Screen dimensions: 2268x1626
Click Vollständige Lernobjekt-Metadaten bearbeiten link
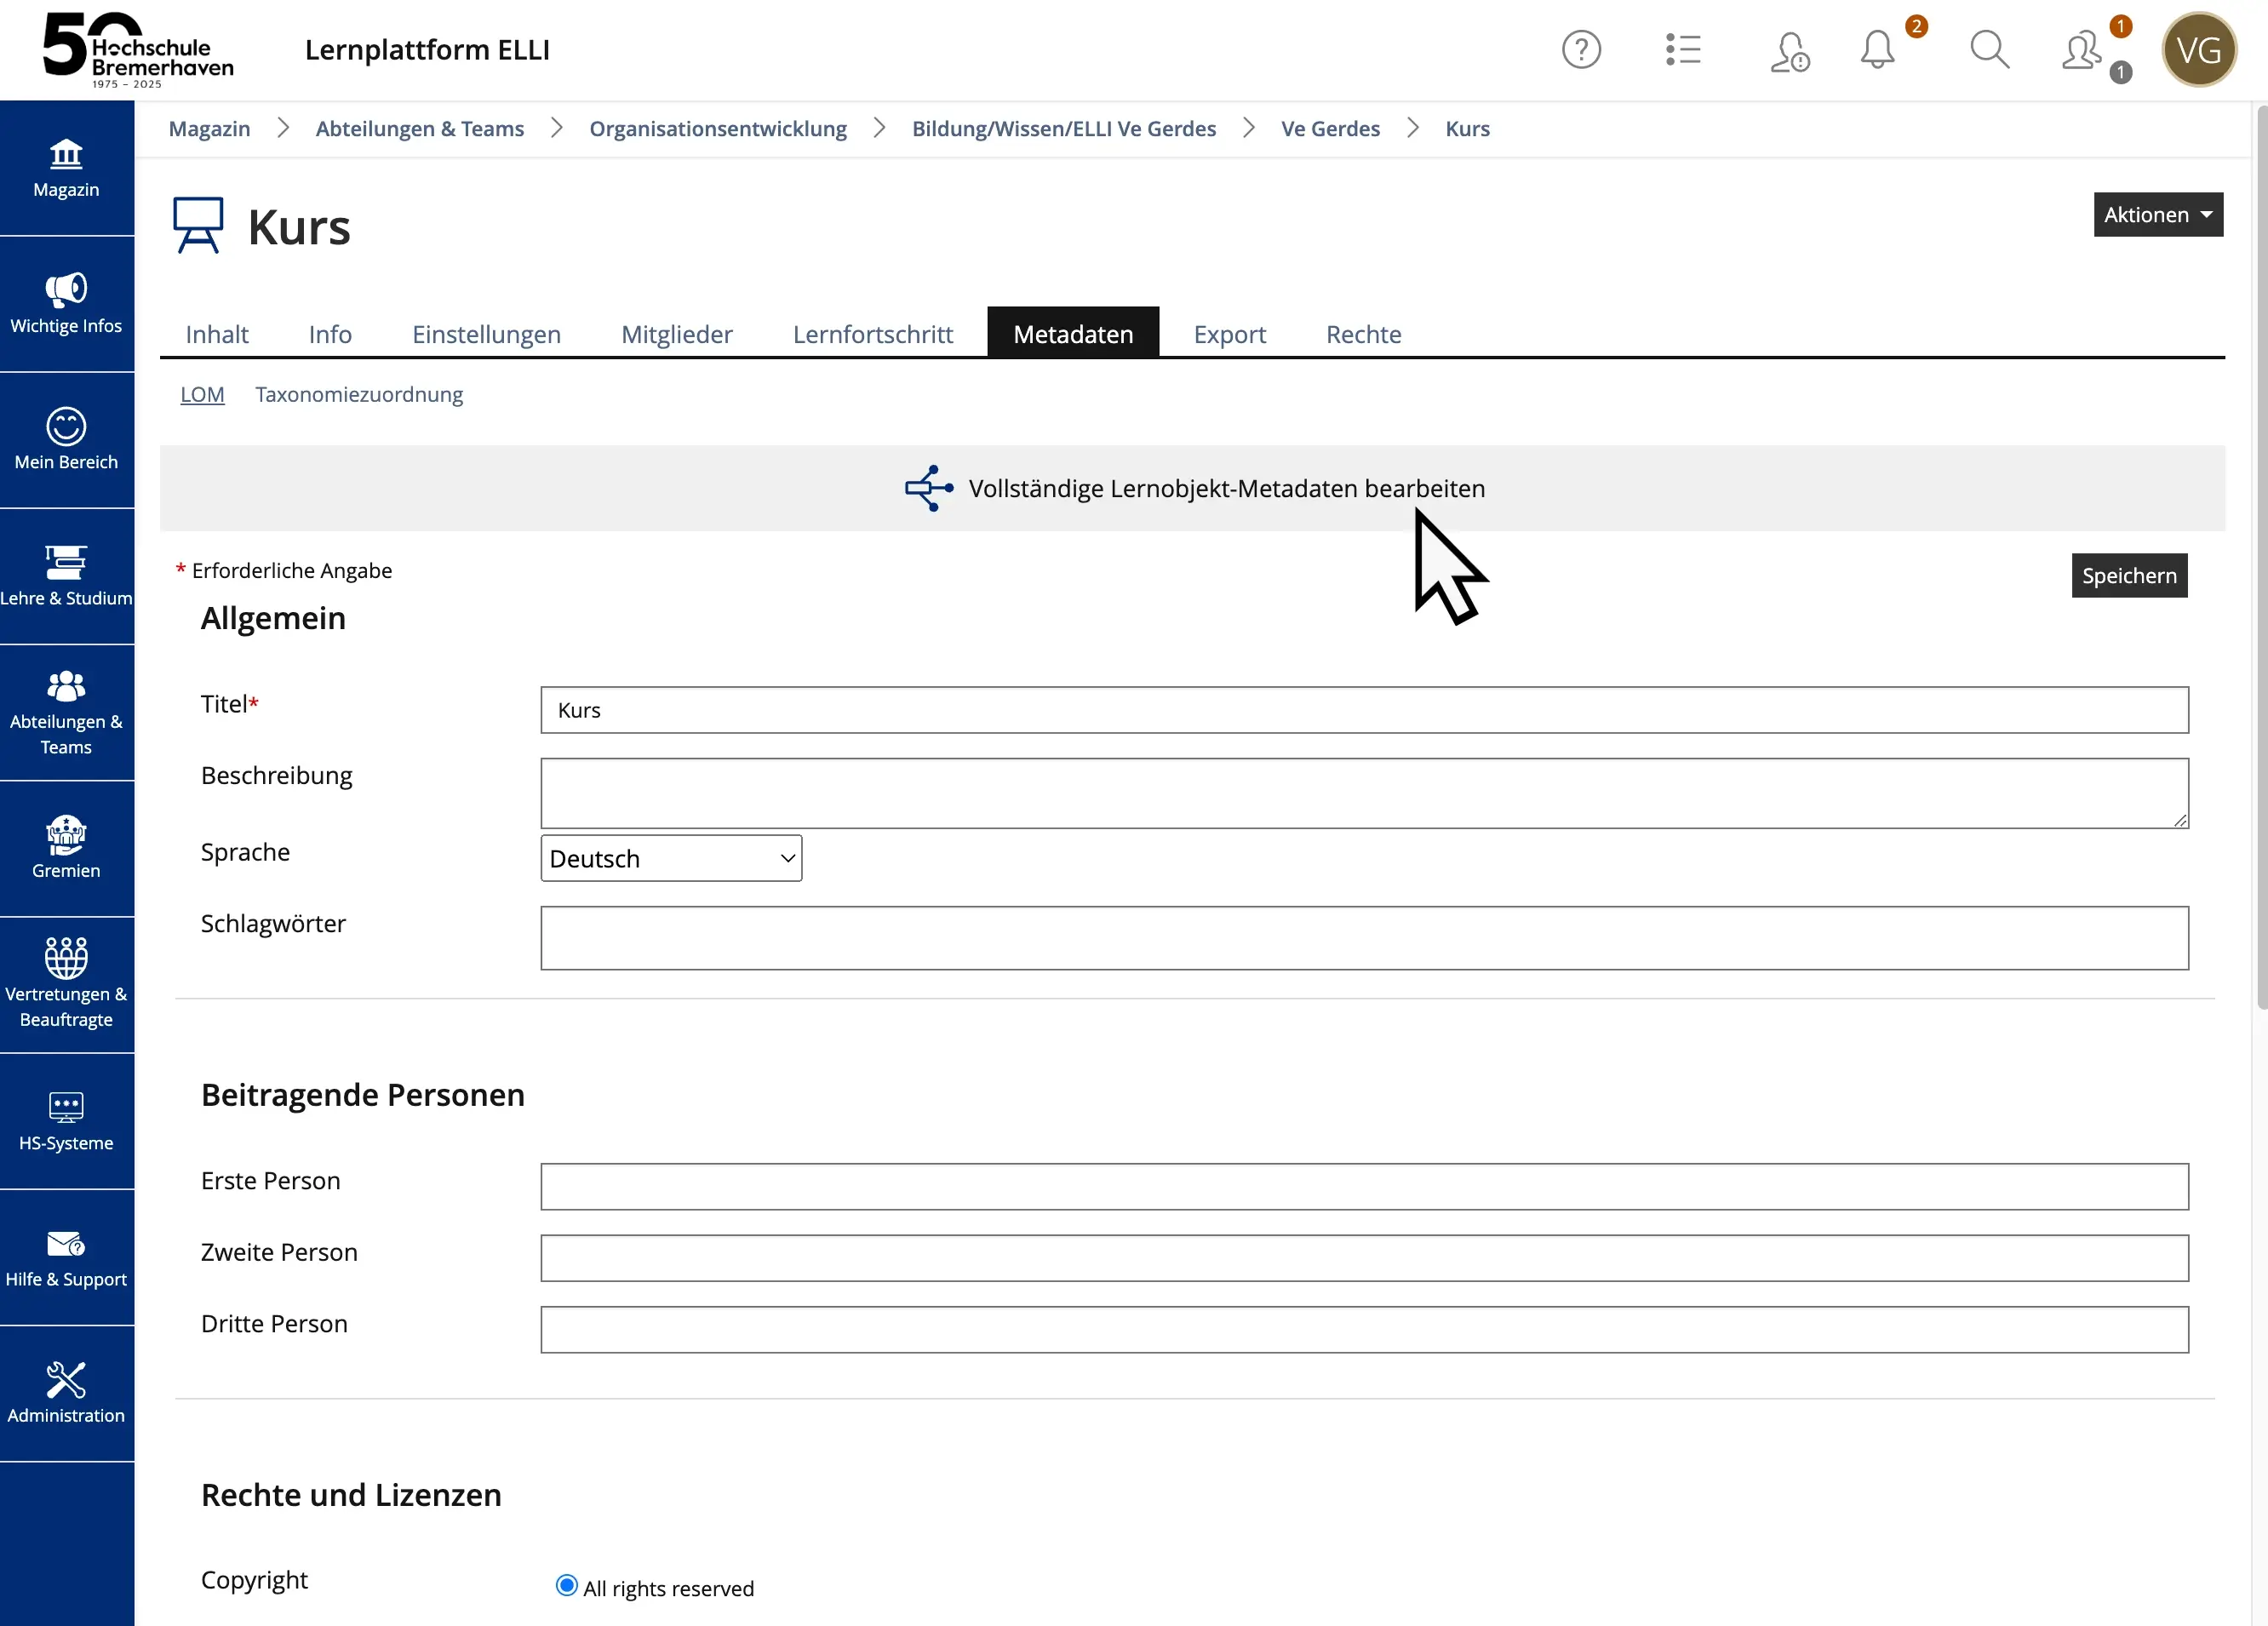pos(1226,489)
